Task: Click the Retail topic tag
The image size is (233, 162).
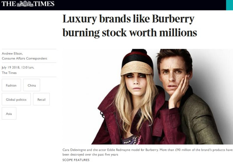Action: click(41, 99)
